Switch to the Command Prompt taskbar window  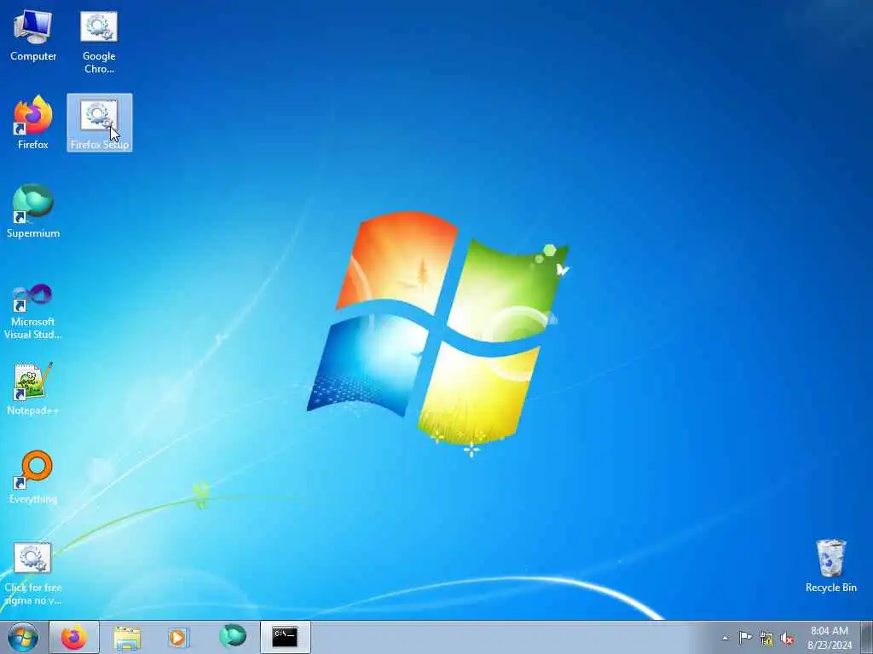click(285, 637)
